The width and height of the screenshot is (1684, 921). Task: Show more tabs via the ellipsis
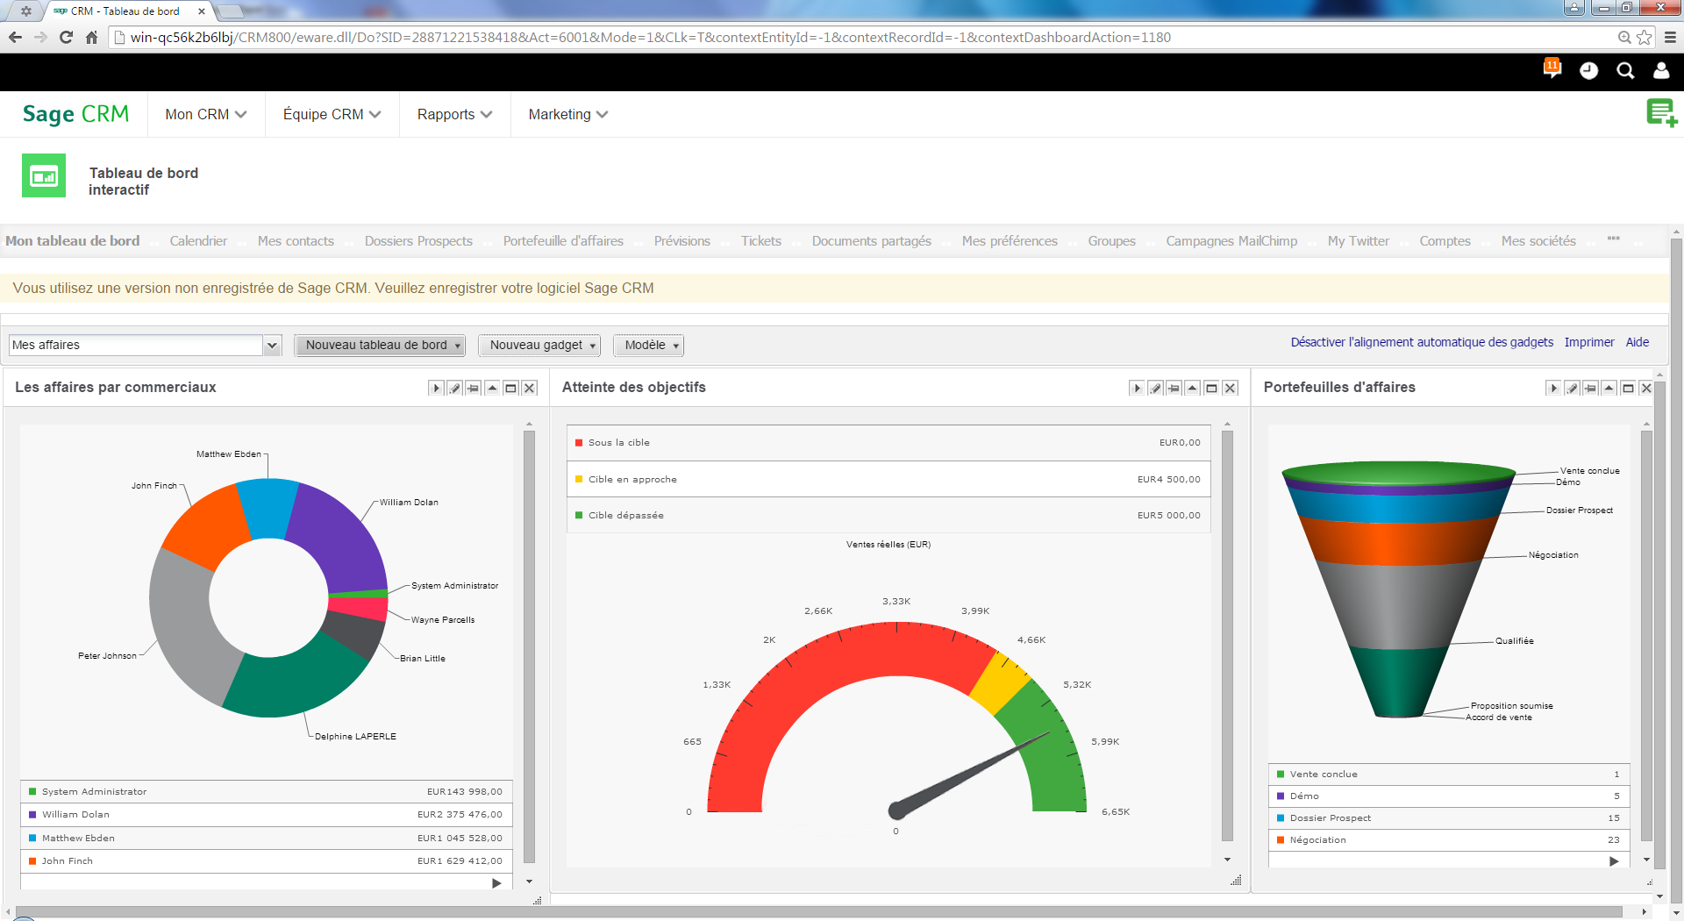pyautogui.click(x=1613, y=239)
